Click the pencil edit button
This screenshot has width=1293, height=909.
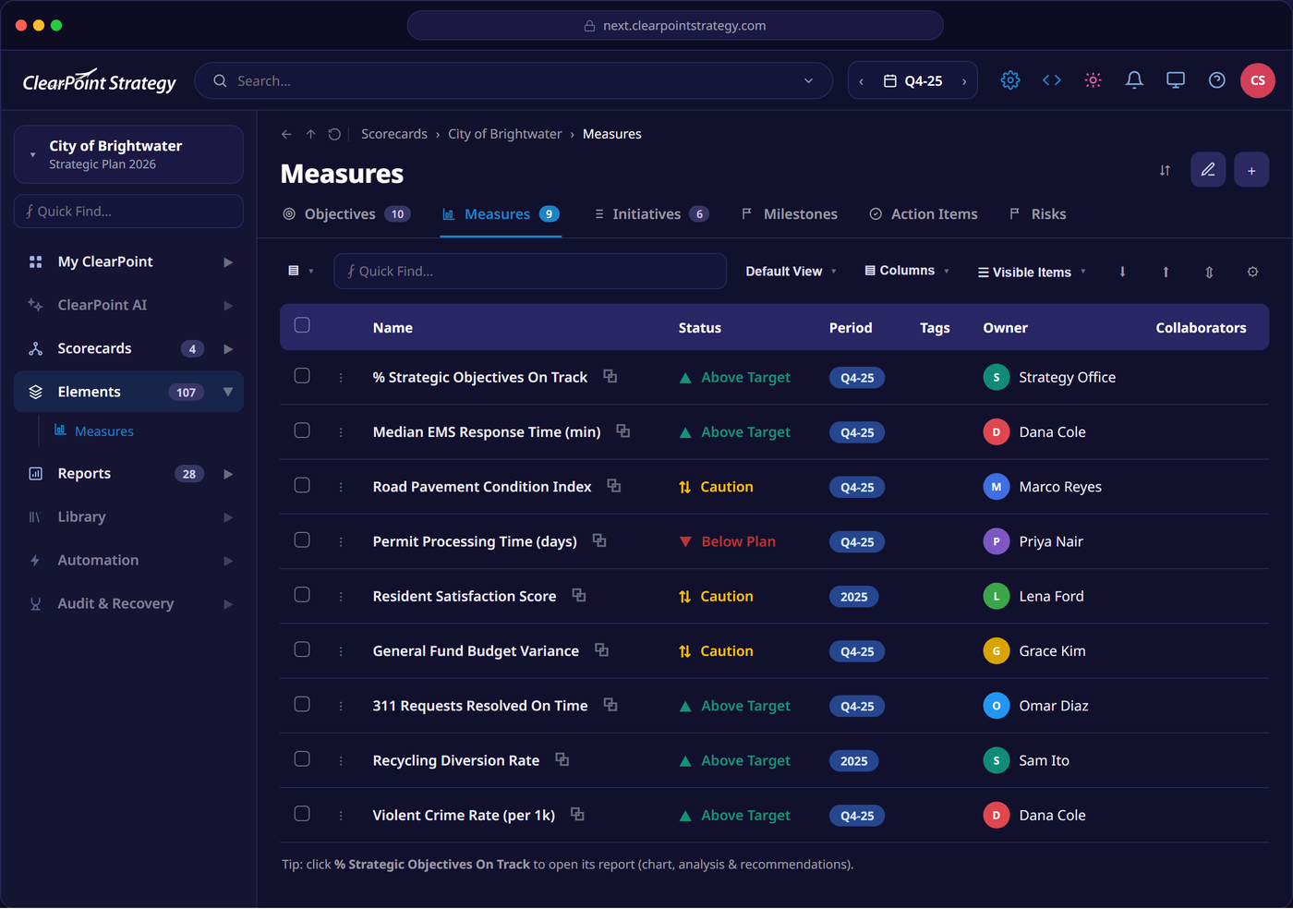(1208, 170)
